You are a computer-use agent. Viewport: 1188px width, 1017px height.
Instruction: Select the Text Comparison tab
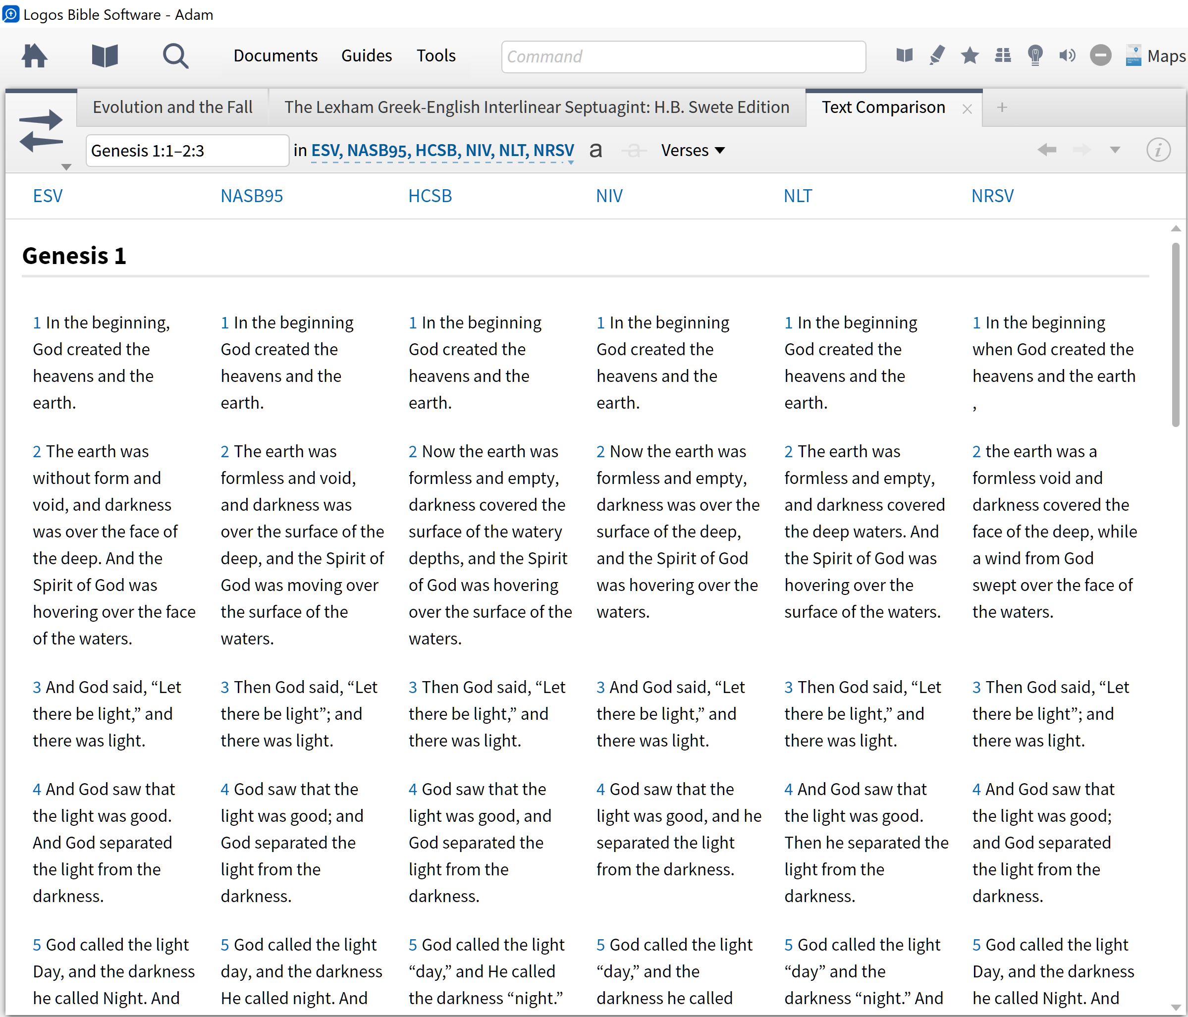[x=883, y=107]
